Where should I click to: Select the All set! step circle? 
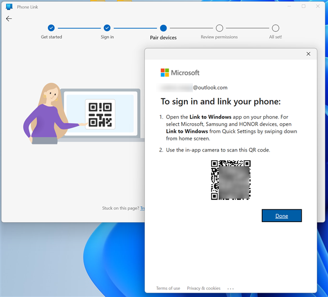tap(275, 28)
